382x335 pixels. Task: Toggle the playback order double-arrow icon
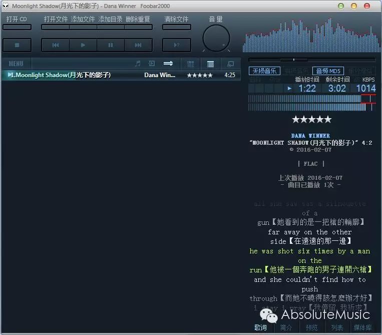(168, 64)
